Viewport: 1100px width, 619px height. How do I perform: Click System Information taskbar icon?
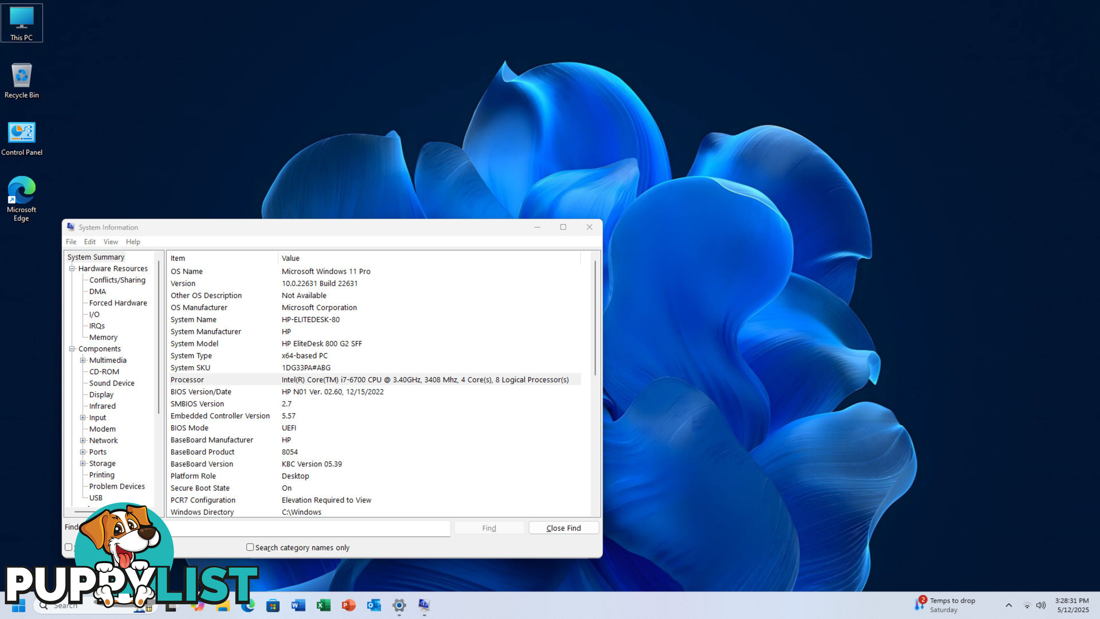tap(424, 605)
